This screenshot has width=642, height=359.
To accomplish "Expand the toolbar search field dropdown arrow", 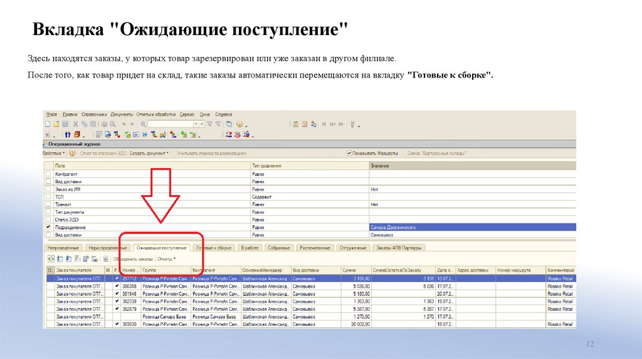I will click(196, 124).
